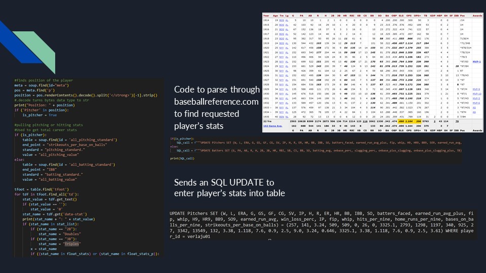Image resolution: width=486 pixels, height=273 pixels.
Task: Click the 'meta = soup.find(id="meta")' code line
Action: point(42,85)
